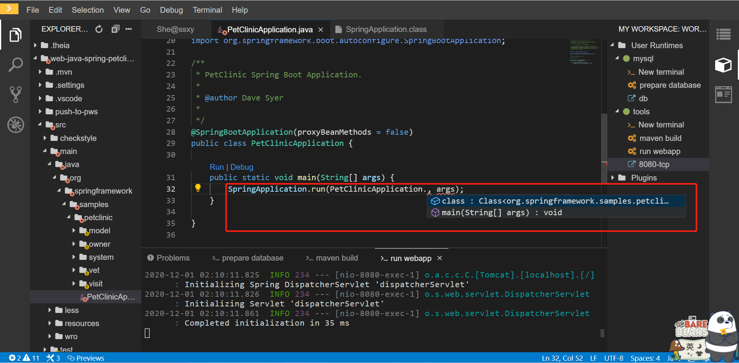Expand the push-to-pws folder
Image resolution: width=739 pixels, height=363 pixels.
pyautogui.click(x=40, y=111)
